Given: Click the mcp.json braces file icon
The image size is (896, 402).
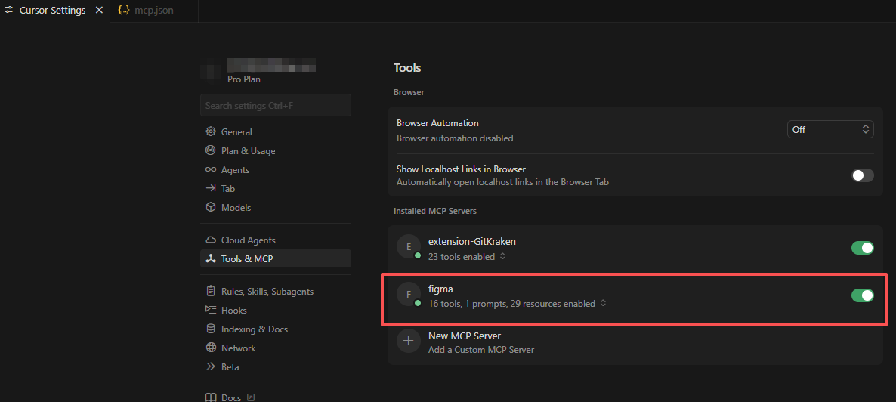Looking at the screenshot, I should (x=123, y=11).
